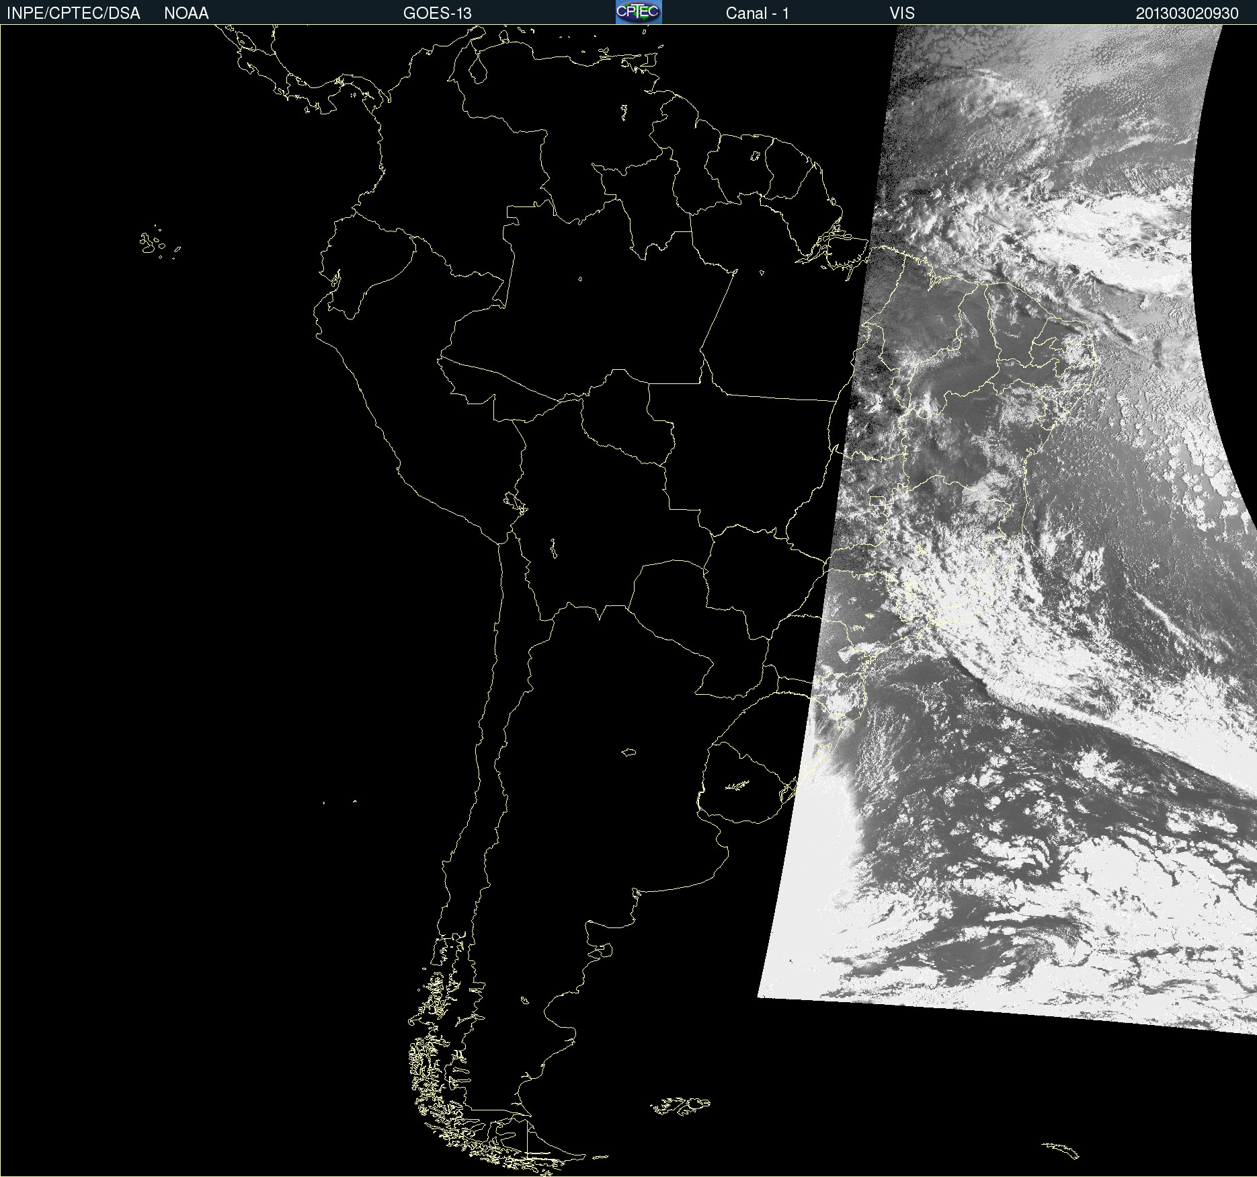Click Mar Chiquita lagoon in Argentina

click(628, 752)
